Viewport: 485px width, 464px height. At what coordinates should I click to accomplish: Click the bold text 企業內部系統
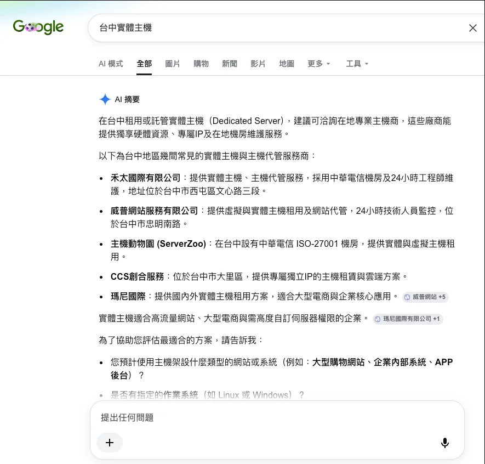coord(400,362)
